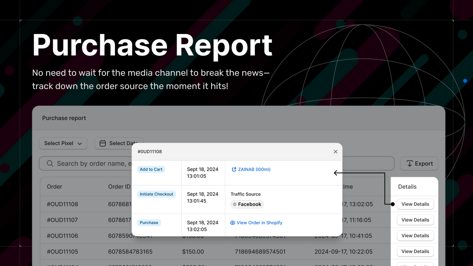Click order ID 6078584783165
The image size is (473, 266).
point(130,252)
